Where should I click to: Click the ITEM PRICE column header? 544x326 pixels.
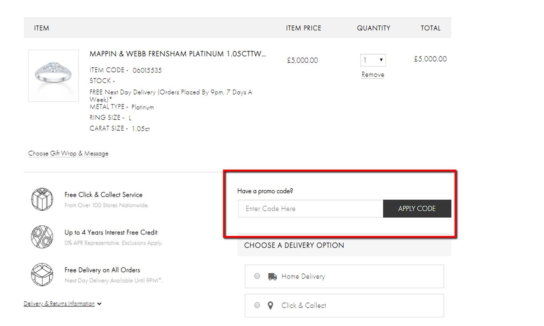point(303,28)
